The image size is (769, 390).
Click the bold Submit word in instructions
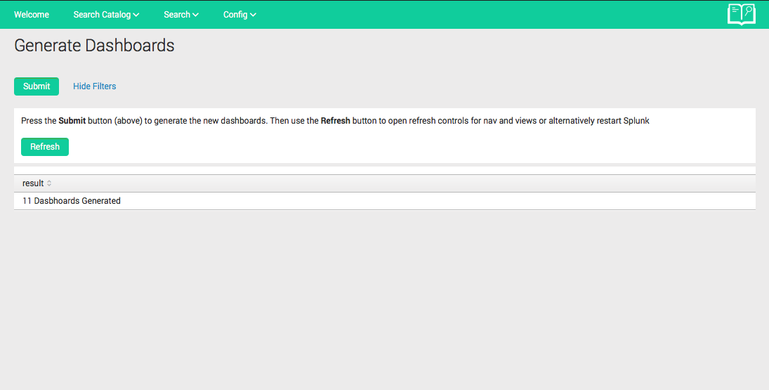(72, 121)
